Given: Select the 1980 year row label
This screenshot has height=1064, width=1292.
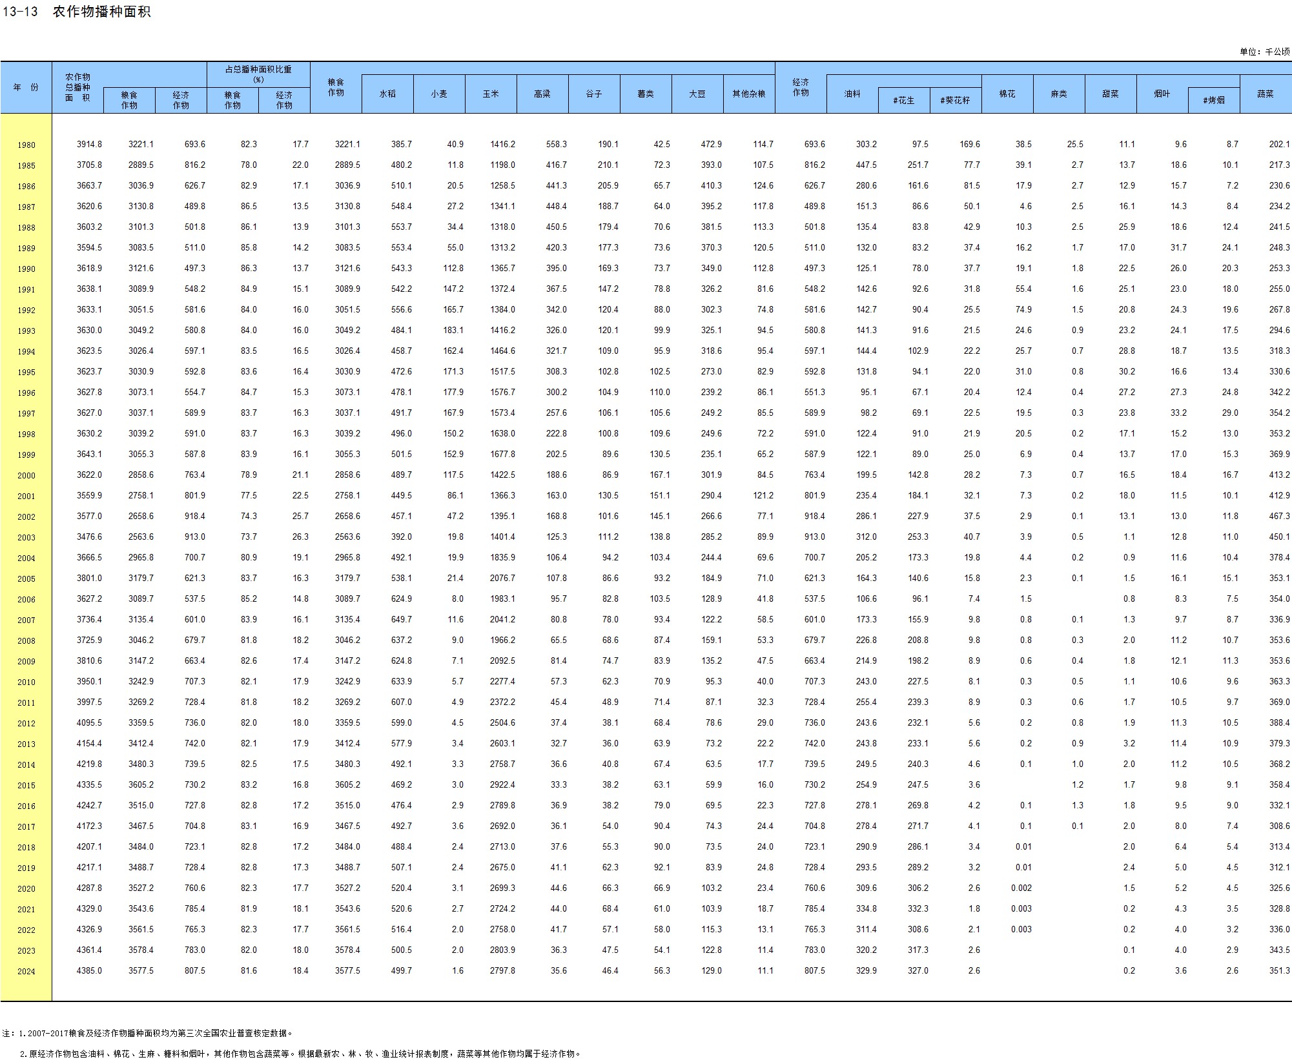Looking at the screenshot, I should point(26,145).
